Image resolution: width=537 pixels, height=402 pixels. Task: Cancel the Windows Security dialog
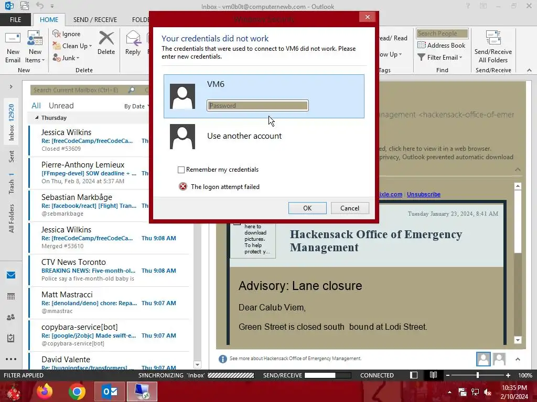click(350, 208)
